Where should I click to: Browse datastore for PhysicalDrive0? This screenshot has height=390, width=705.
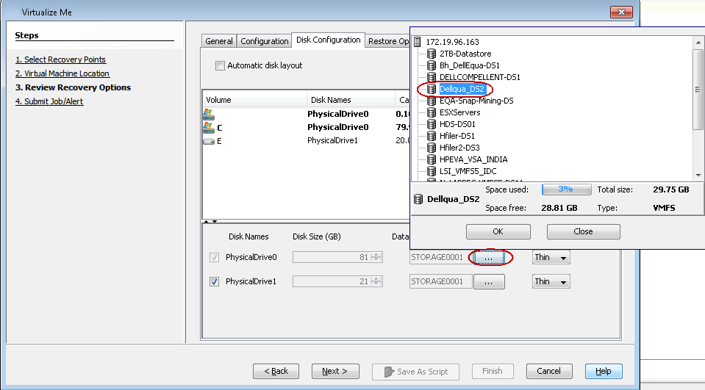click(x=489, y=258)
